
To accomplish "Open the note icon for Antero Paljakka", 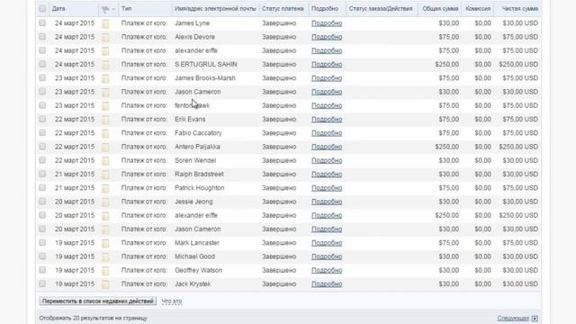I will click(x=105, y=148).
